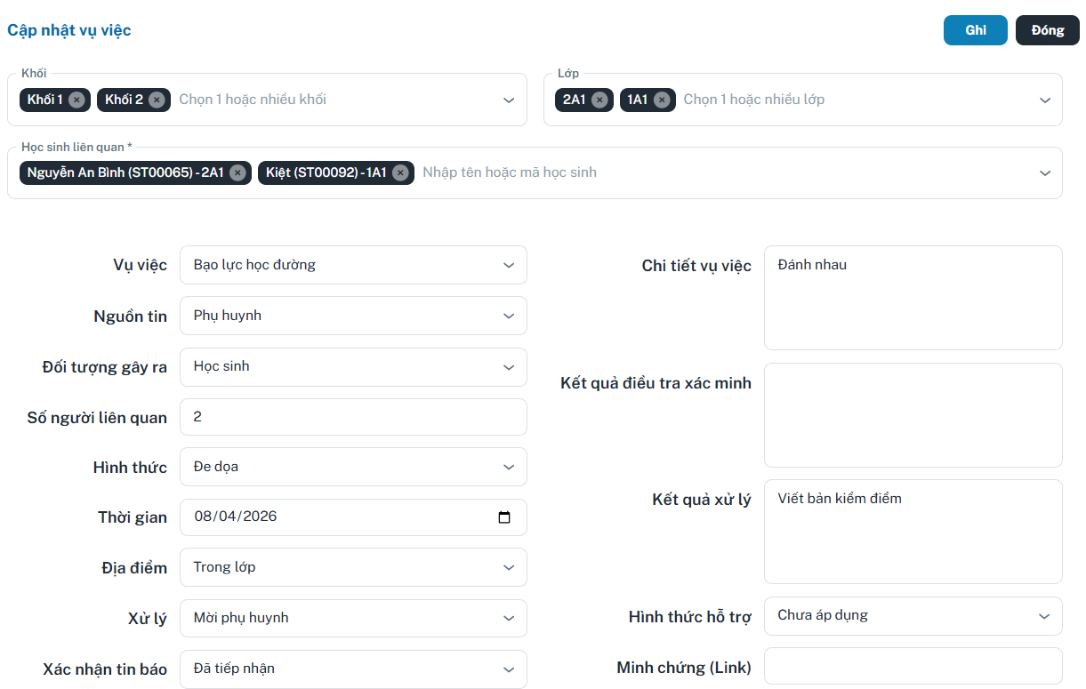Click the Thời gian date field

click(353, 517)
